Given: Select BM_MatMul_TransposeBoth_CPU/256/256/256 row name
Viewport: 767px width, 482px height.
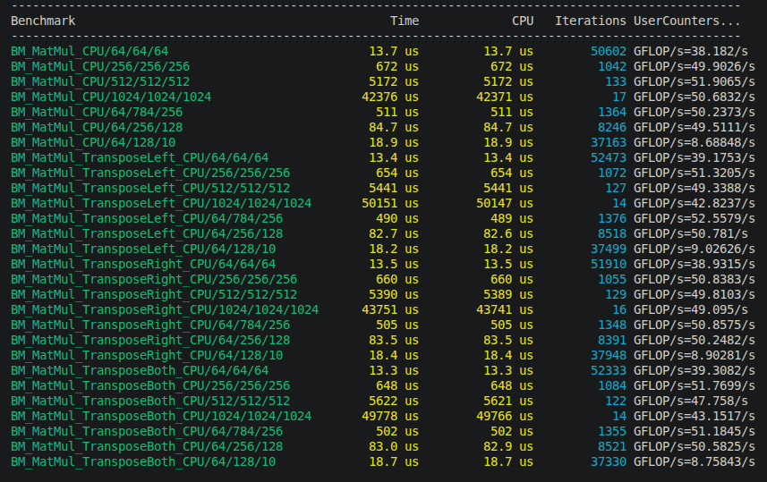Looking at the screenshot, I should point(150,385).
